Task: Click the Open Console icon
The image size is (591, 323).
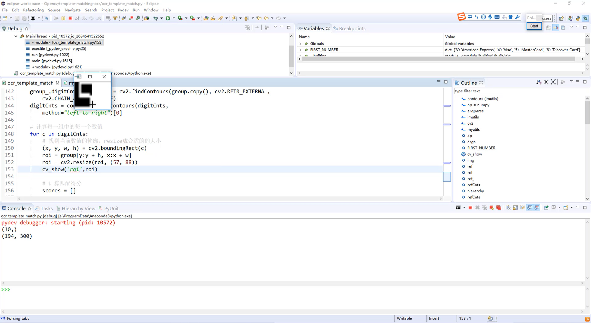Action: pyautogui.click(x=566, y=207)
